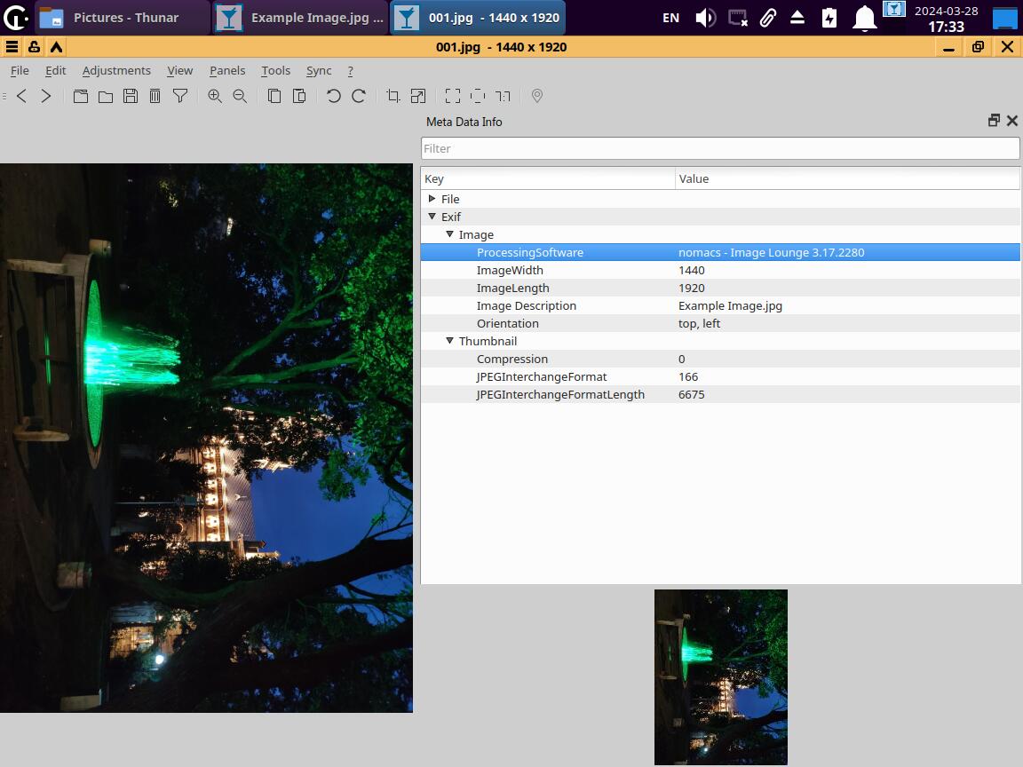The image size is (1023, 767).
Task: Open the Resize image tool
Action: click(417, 96)
